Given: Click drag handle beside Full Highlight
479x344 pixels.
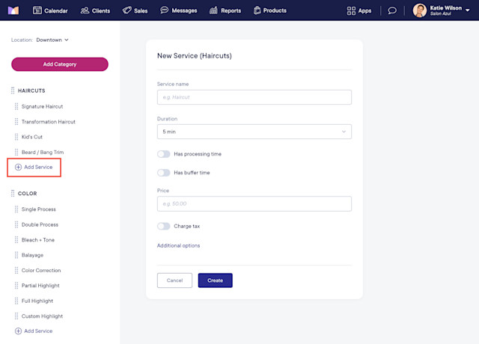Looking at the screenshot, I should (x=16, y=301).
